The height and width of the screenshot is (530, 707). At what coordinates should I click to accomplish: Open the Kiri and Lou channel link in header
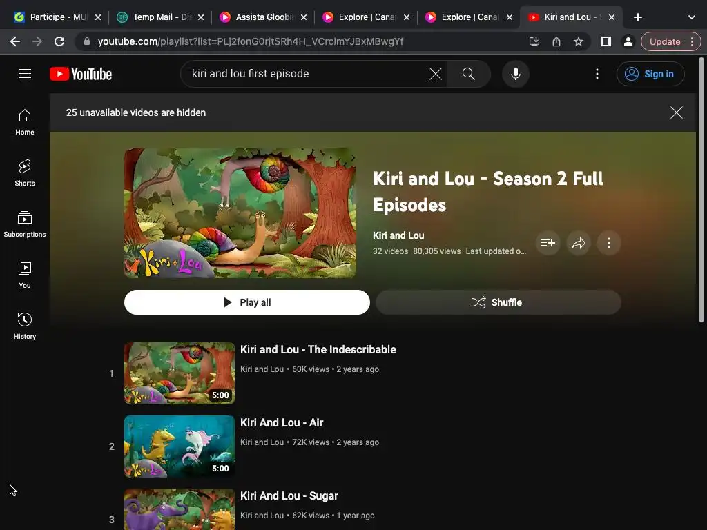tap(398, 235)
